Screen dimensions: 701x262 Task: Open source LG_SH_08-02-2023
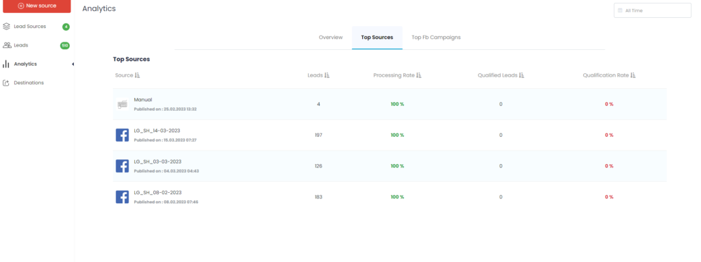(x=157, y=193)
